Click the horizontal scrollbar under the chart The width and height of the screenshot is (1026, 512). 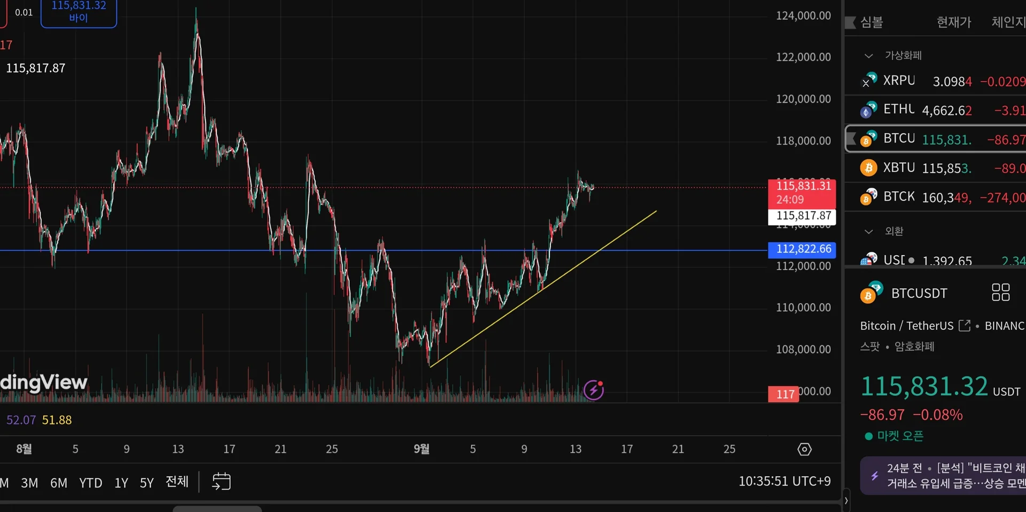pos(217,509)
